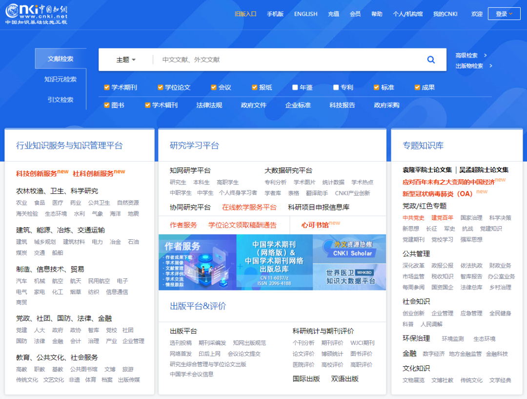
Task: Open the 个人/机构馆 menu
Action: 407,14
